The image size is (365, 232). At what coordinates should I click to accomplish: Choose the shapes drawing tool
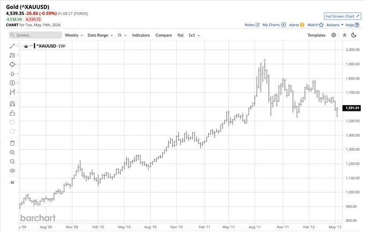[12, 64]
